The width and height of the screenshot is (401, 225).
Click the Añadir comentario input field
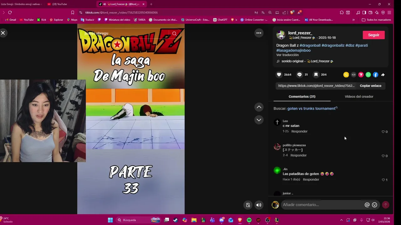pyautogui.click(x=322, y=205)
